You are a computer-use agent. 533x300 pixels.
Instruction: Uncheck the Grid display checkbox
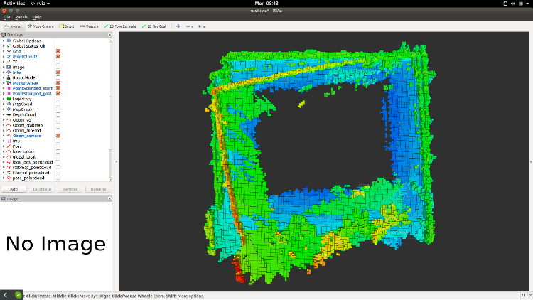coord(58,51)
